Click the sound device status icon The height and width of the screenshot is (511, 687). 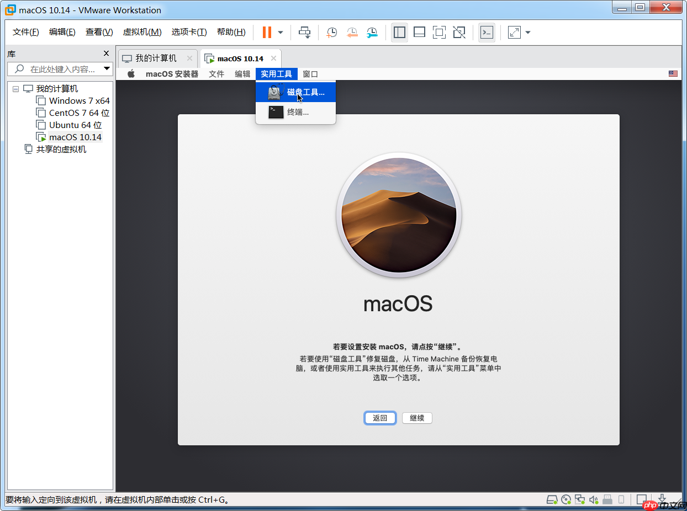tap(593, 499)
